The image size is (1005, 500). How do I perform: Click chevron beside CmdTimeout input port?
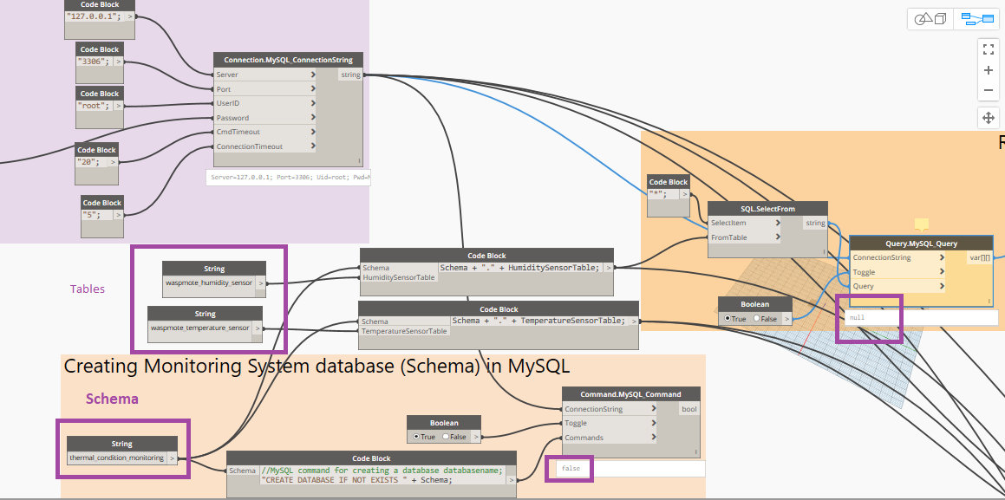pos(313,132)
